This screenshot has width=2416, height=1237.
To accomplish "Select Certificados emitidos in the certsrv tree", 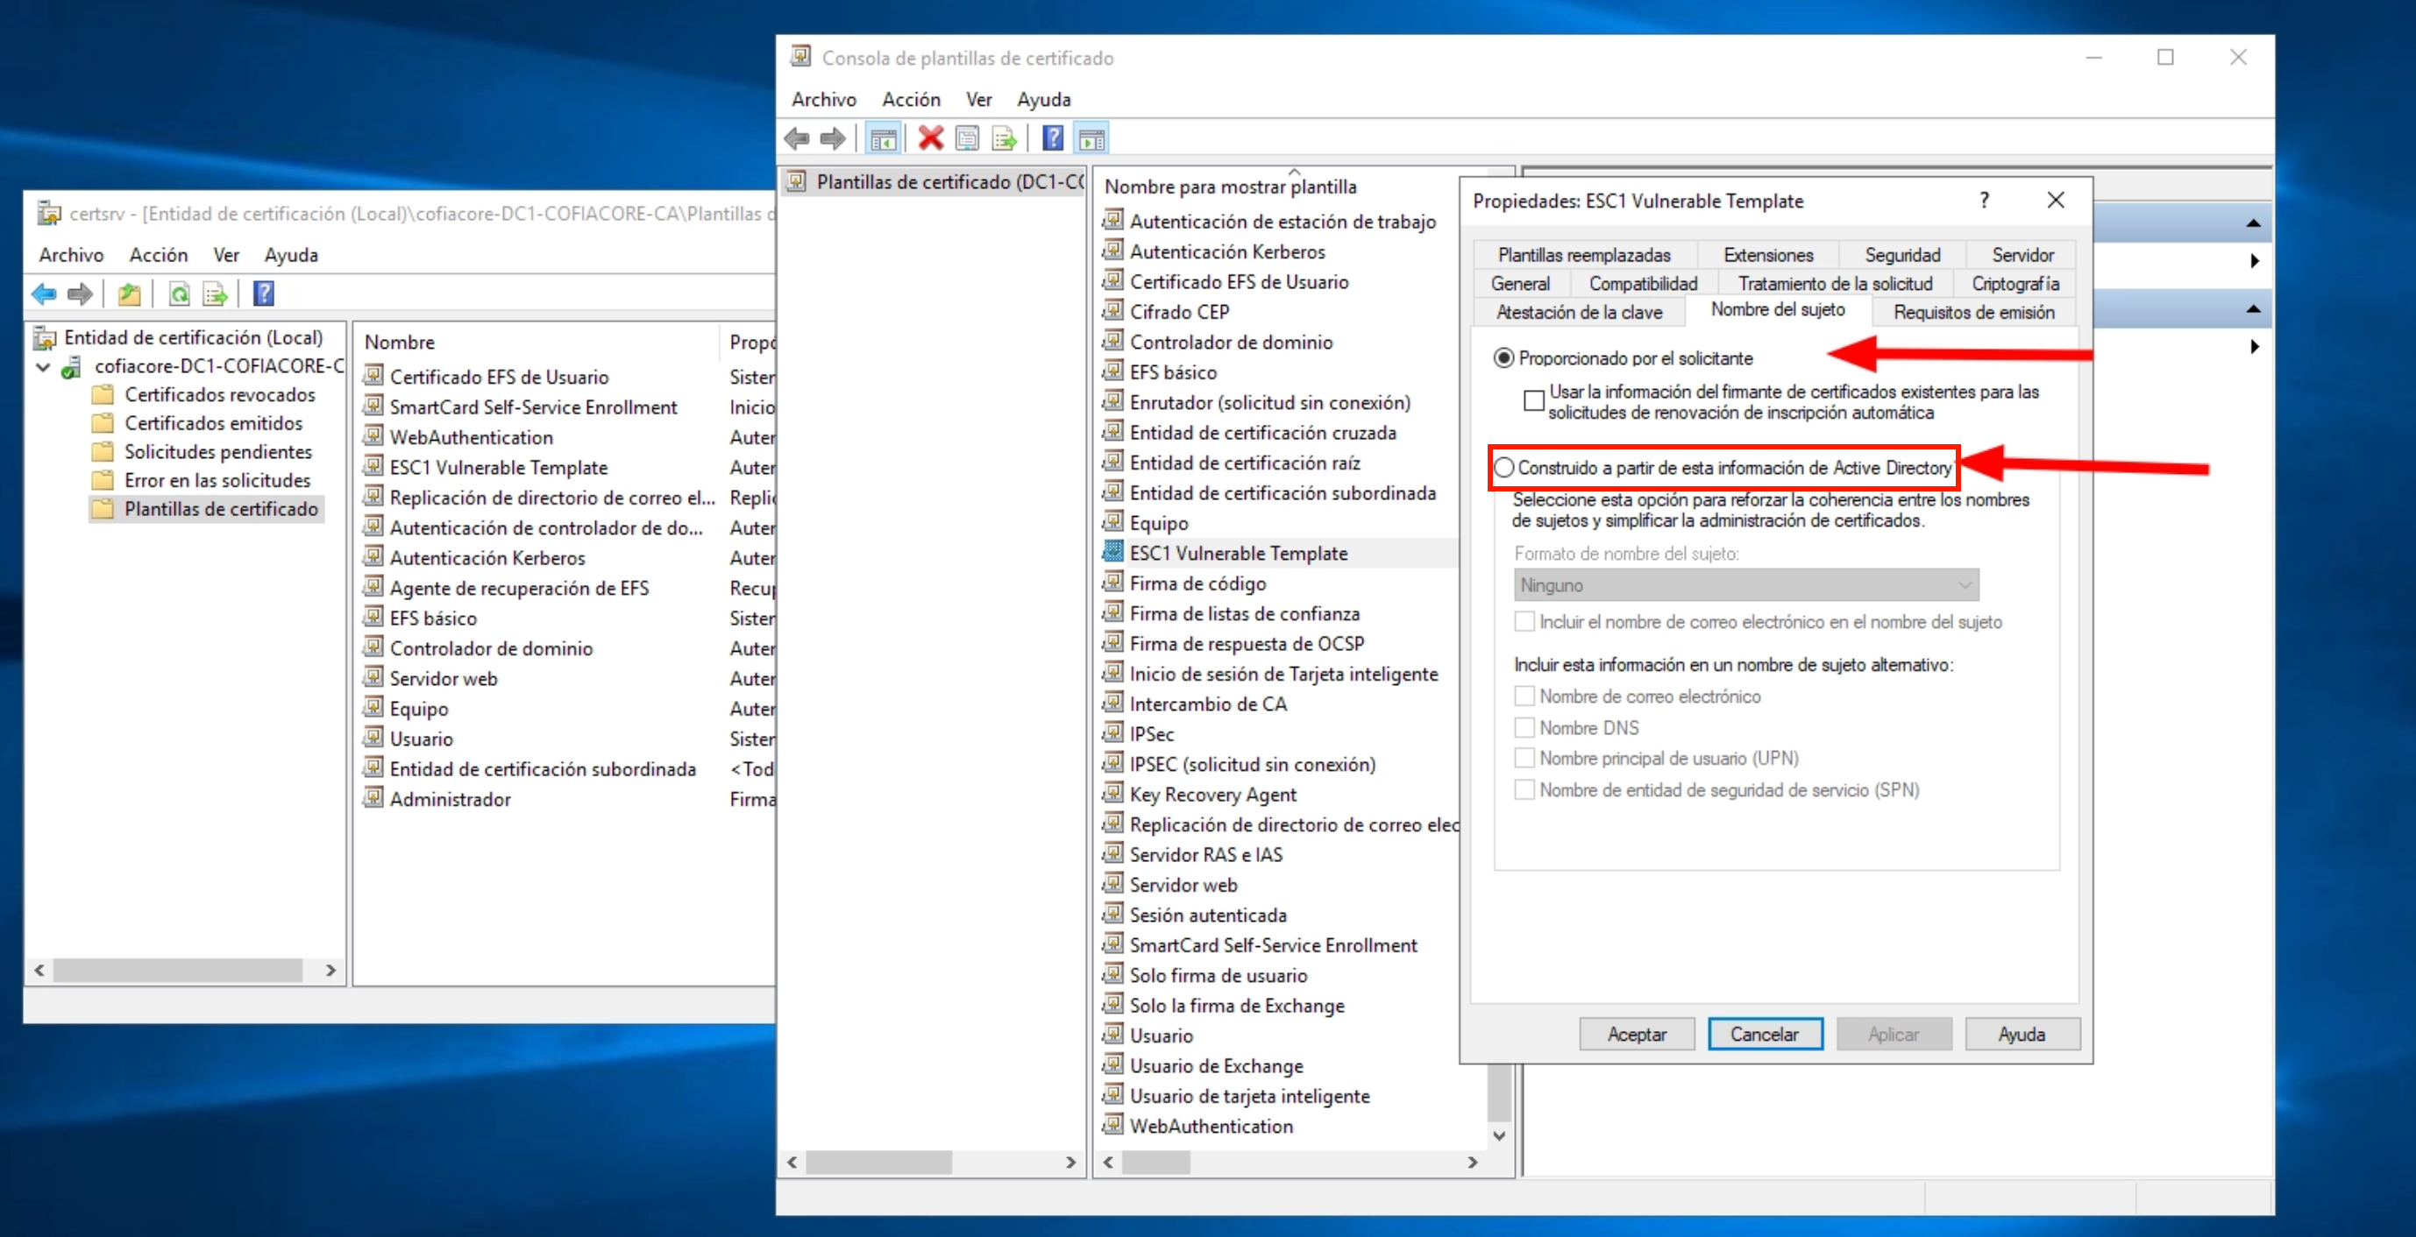I will pos(213,424).
